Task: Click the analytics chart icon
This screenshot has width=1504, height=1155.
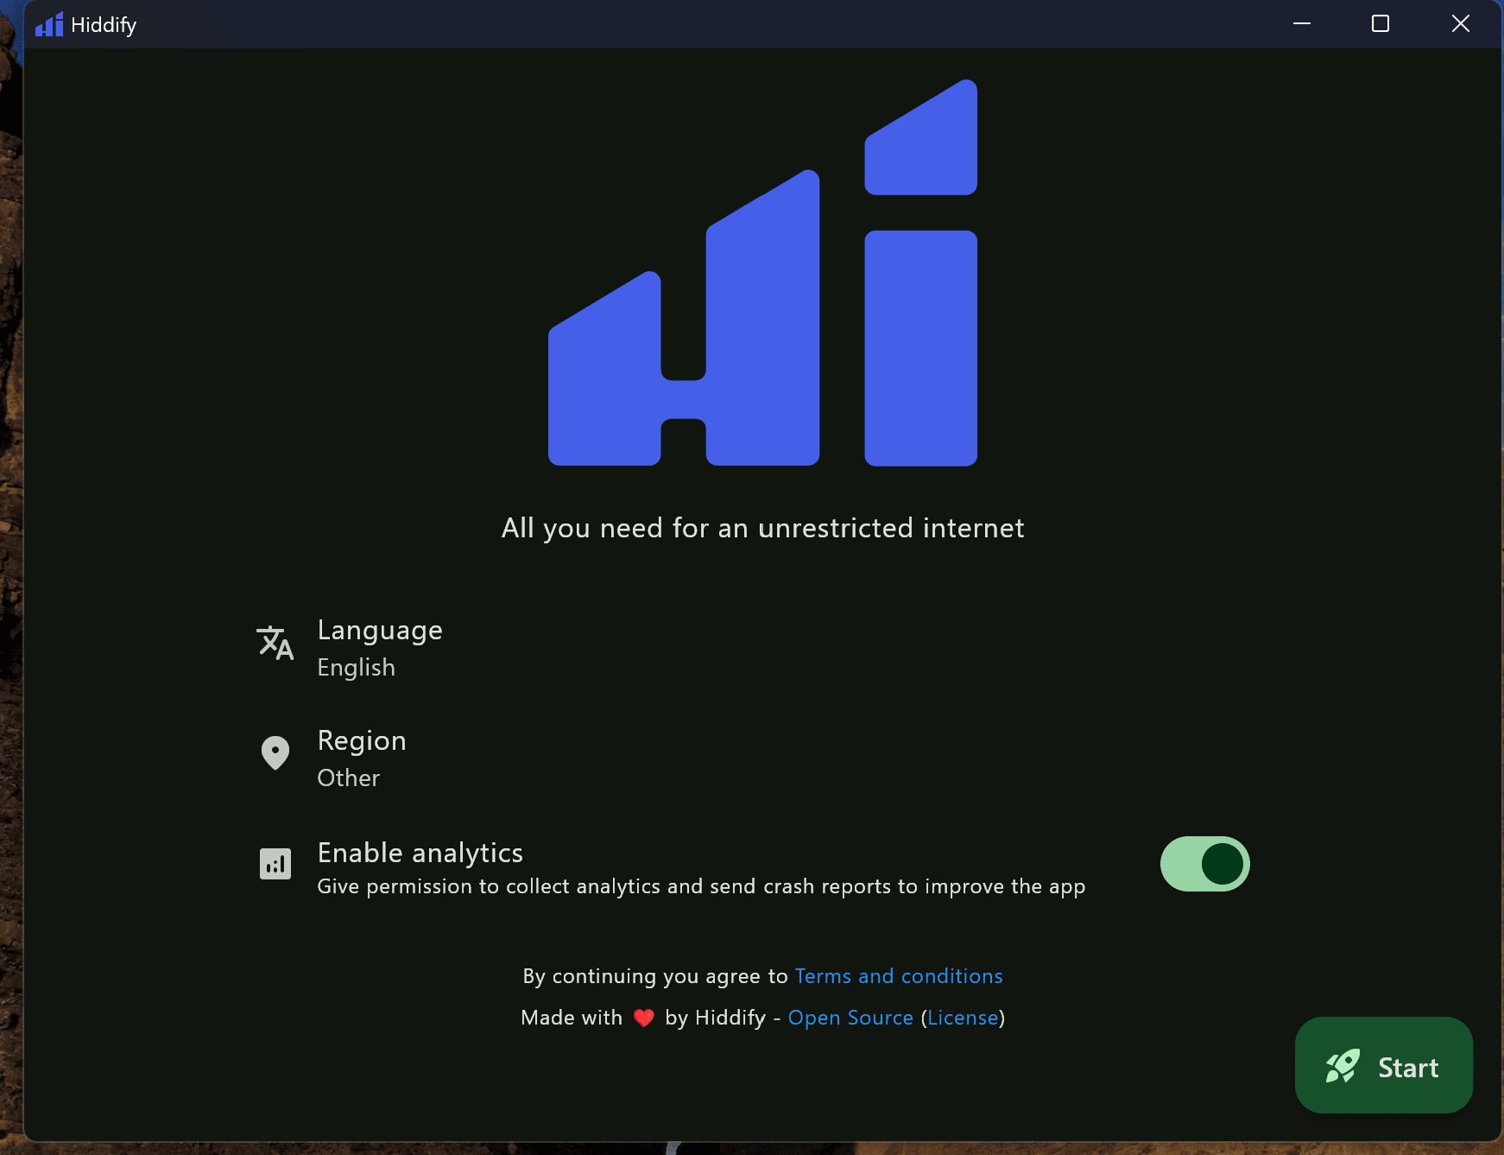Action: [275, 863]
